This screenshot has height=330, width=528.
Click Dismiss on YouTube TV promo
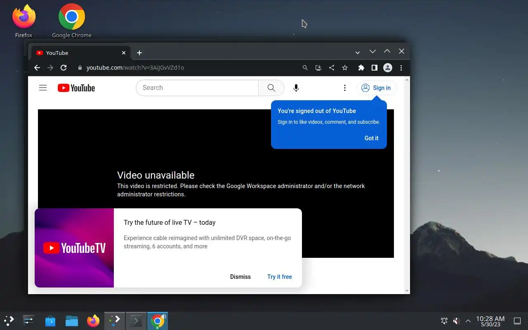point(240,277)
